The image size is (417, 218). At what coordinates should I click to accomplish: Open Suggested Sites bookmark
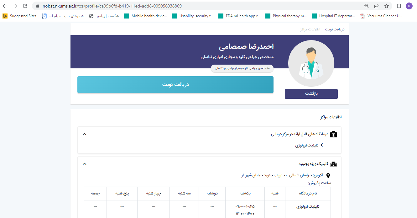click(19, 16)
